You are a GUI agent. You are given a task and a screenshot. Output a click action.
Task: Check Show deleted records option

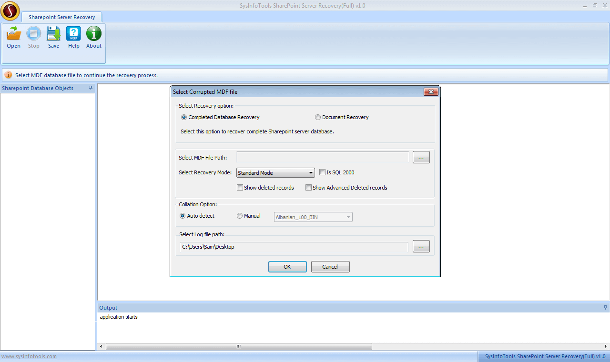[x=240, y=188]
